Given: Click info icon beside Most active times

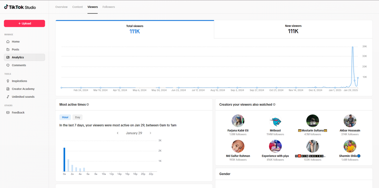Looking at the screenshot, I should pos(88,104).
